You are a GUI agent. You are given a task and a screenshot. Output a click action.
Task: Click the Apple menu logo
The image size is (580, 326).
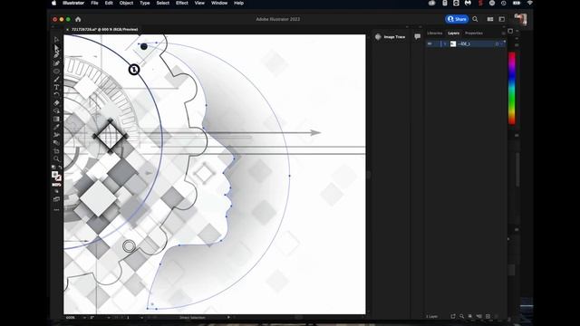[54, 3]
